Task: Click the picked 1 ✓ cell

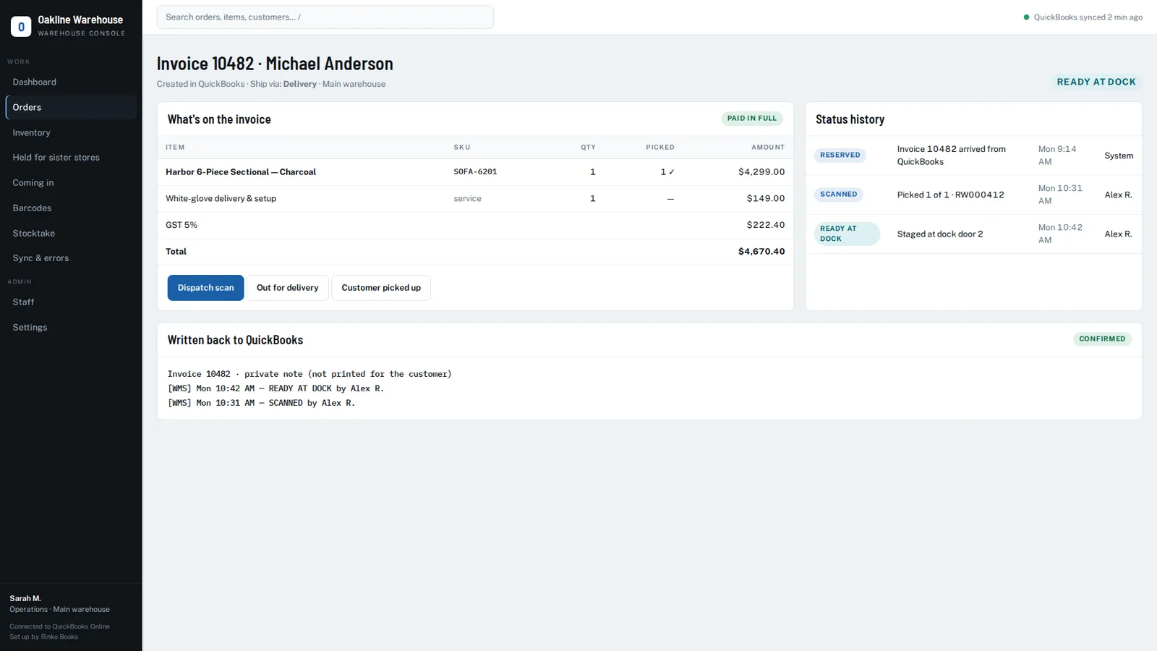Action: [667, 172]
